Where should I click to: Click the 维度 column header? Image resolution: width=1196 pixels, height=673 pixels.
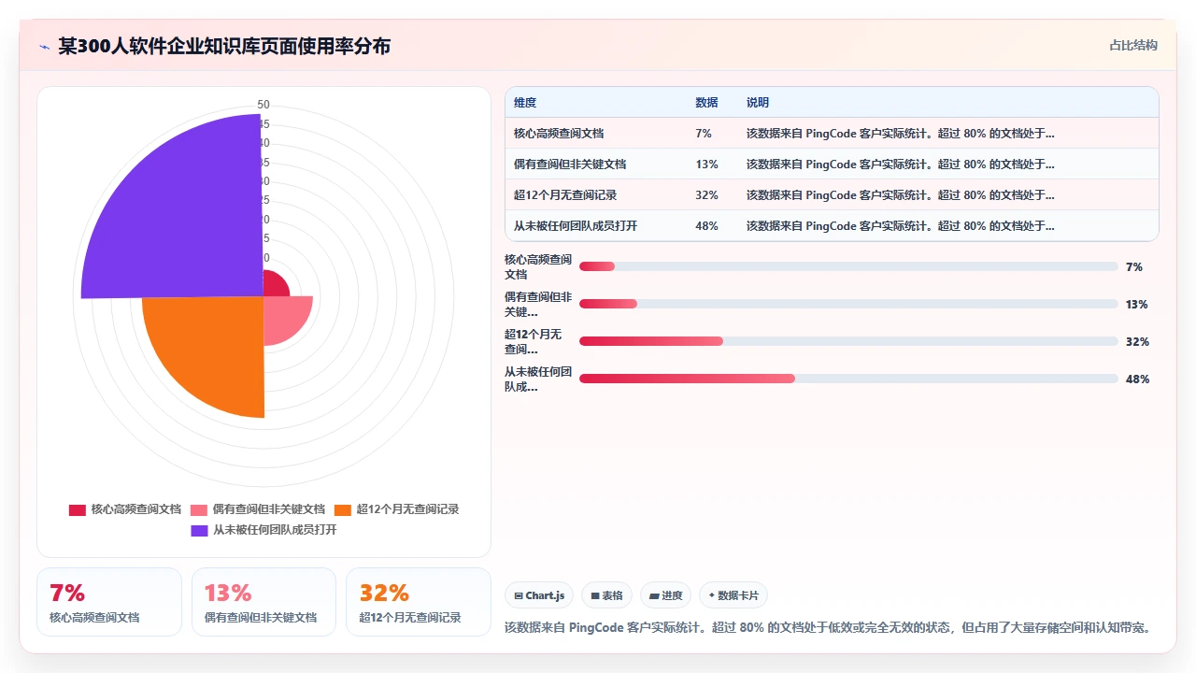click(525, 103)
